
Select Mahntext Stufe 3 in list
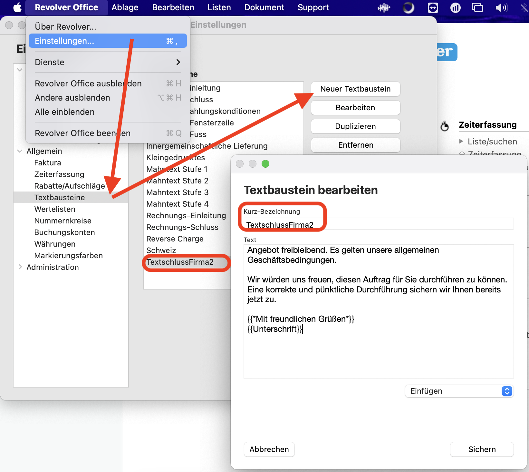pos(177,192)
